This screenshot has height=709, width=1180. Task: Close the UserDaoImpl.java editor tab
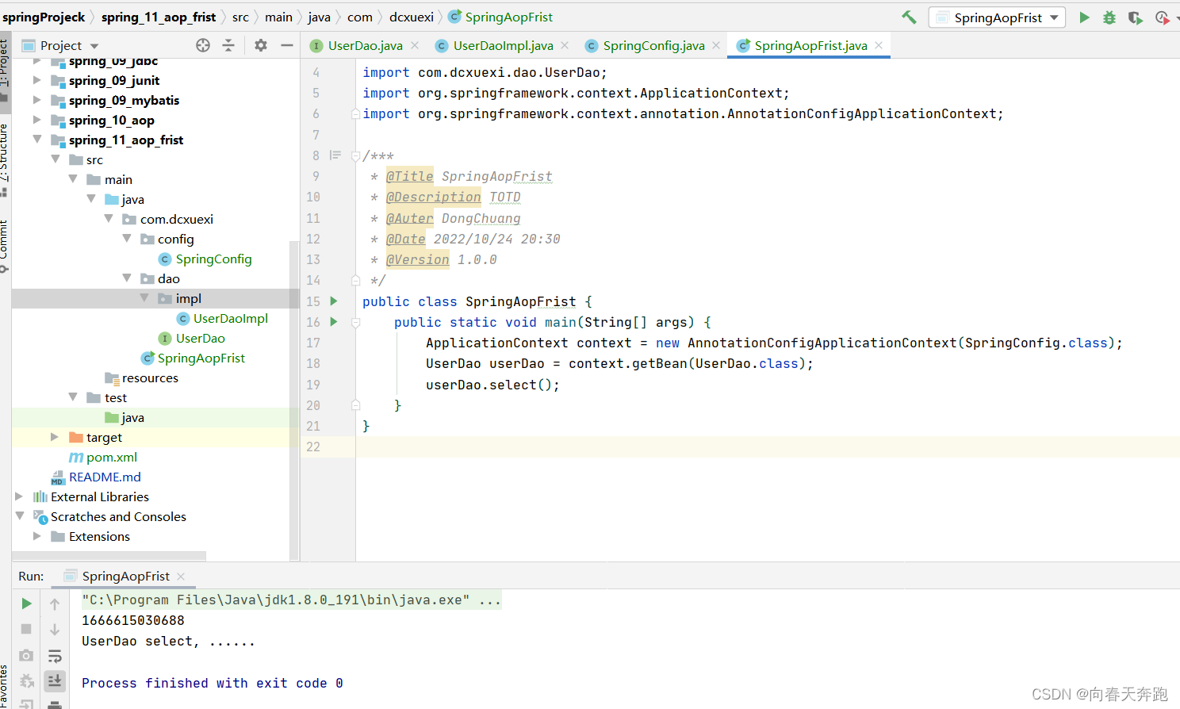click(x=565, y=45)
